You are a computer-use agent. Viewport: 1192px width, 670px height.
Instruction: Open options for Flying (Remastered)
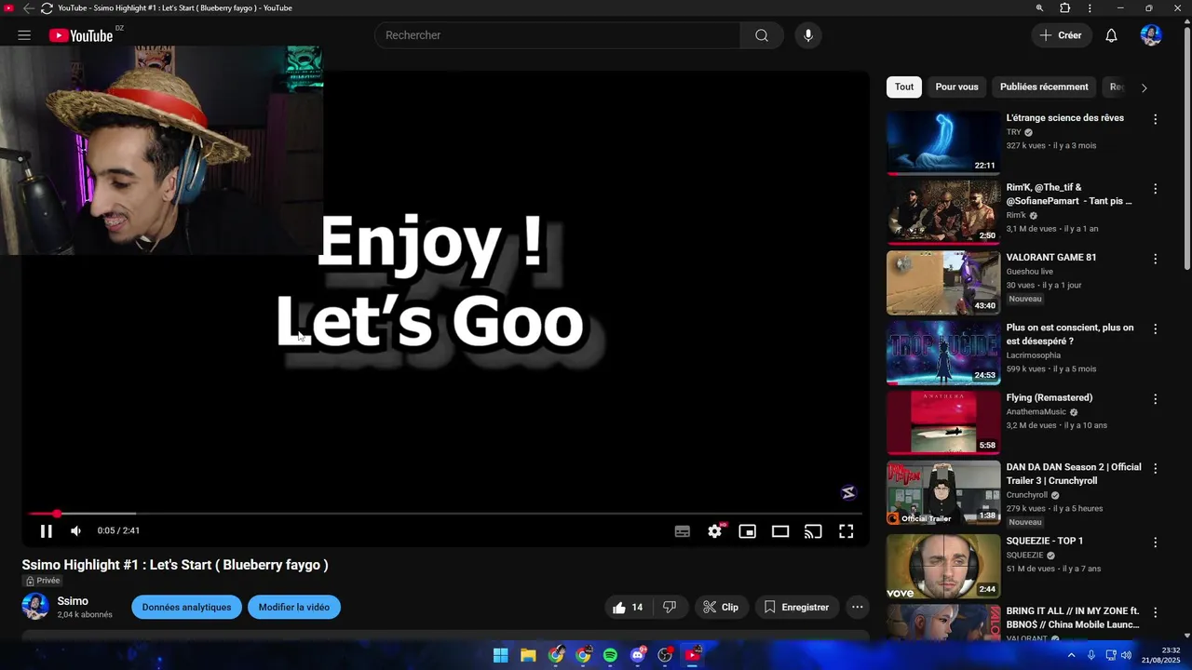pos(1155,399)
